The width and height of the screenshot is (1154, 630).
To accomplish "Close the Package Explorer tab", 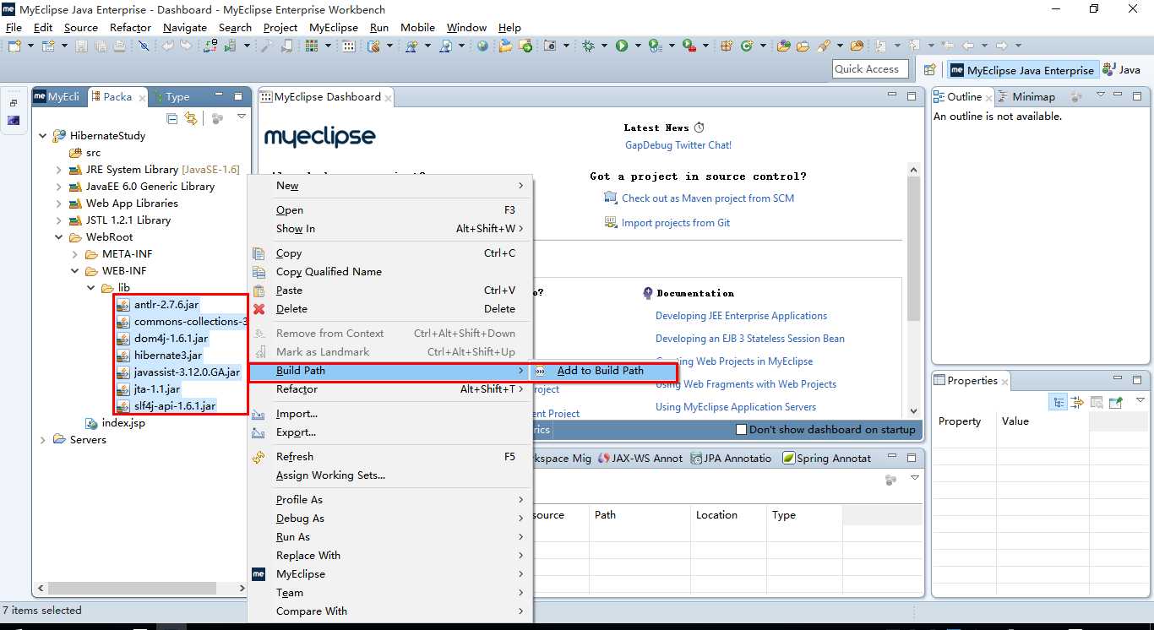I will tap(141, 98).
